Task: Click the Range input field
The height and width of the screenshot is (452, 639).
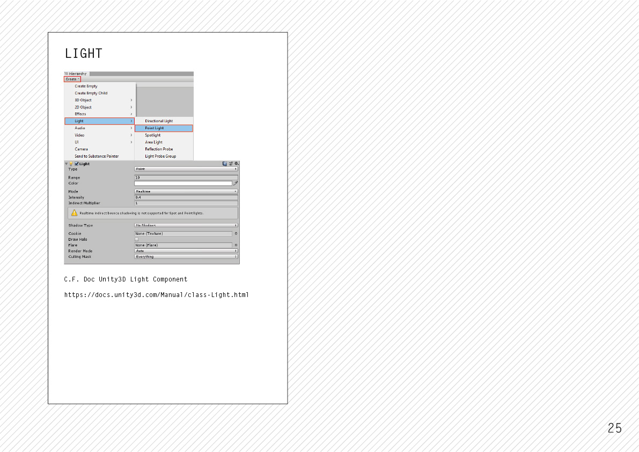Action: point(186,177)
